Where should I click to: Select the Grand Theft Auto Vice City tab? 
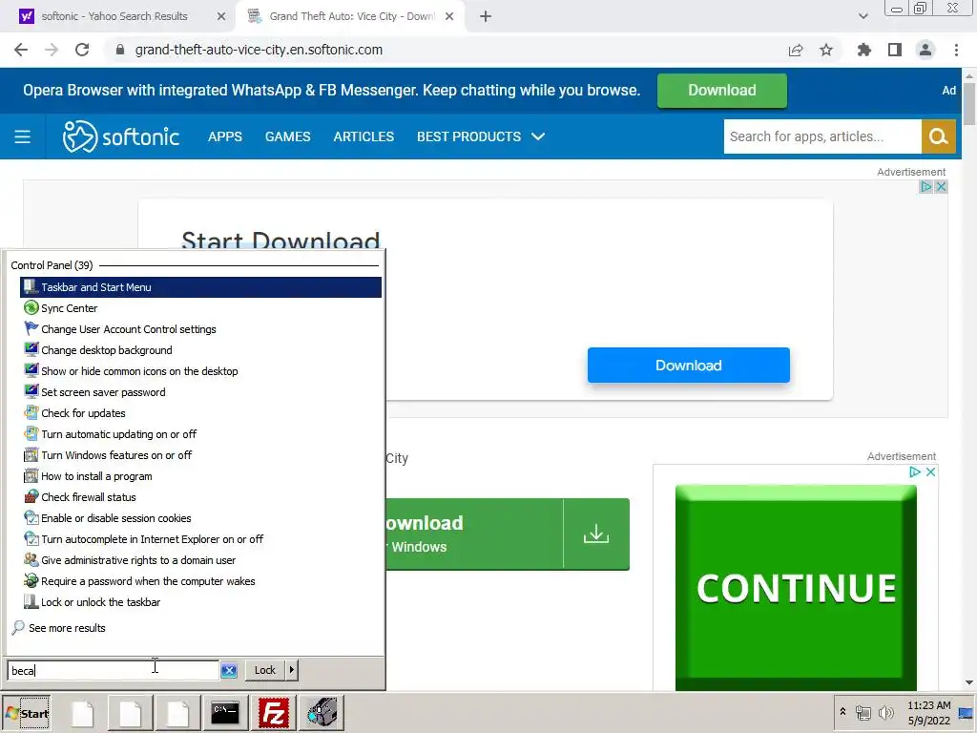[x=350, y=16]
